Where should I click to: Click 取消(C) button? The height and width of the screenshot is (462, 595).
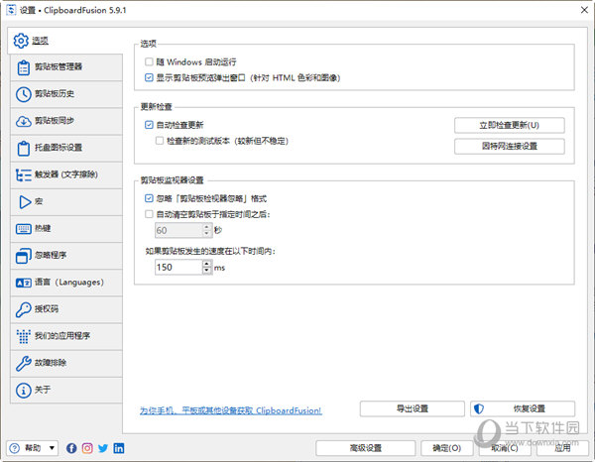505,448
